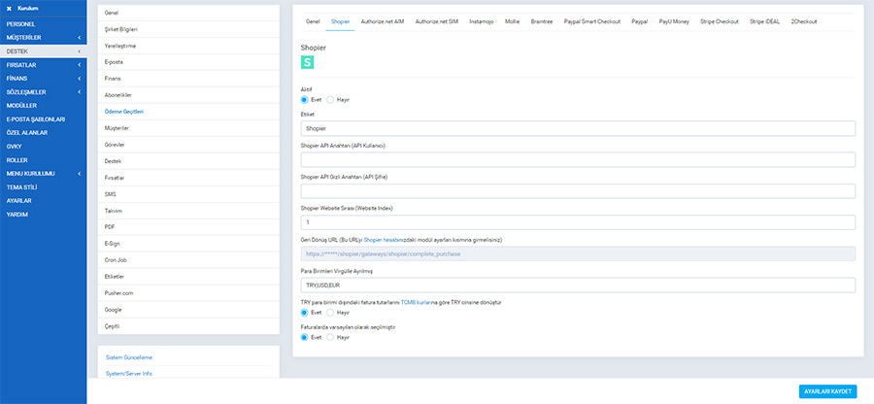This screenshot has width=874, height=404.
Task: Open the Authorize.net AIM tab
Action: coord(383,21)
